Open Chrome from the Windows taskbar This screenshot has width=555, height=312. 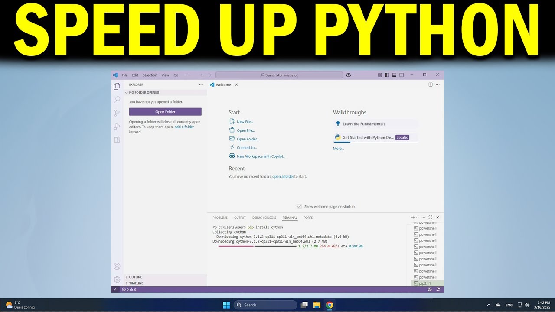(x=330, y=305)
